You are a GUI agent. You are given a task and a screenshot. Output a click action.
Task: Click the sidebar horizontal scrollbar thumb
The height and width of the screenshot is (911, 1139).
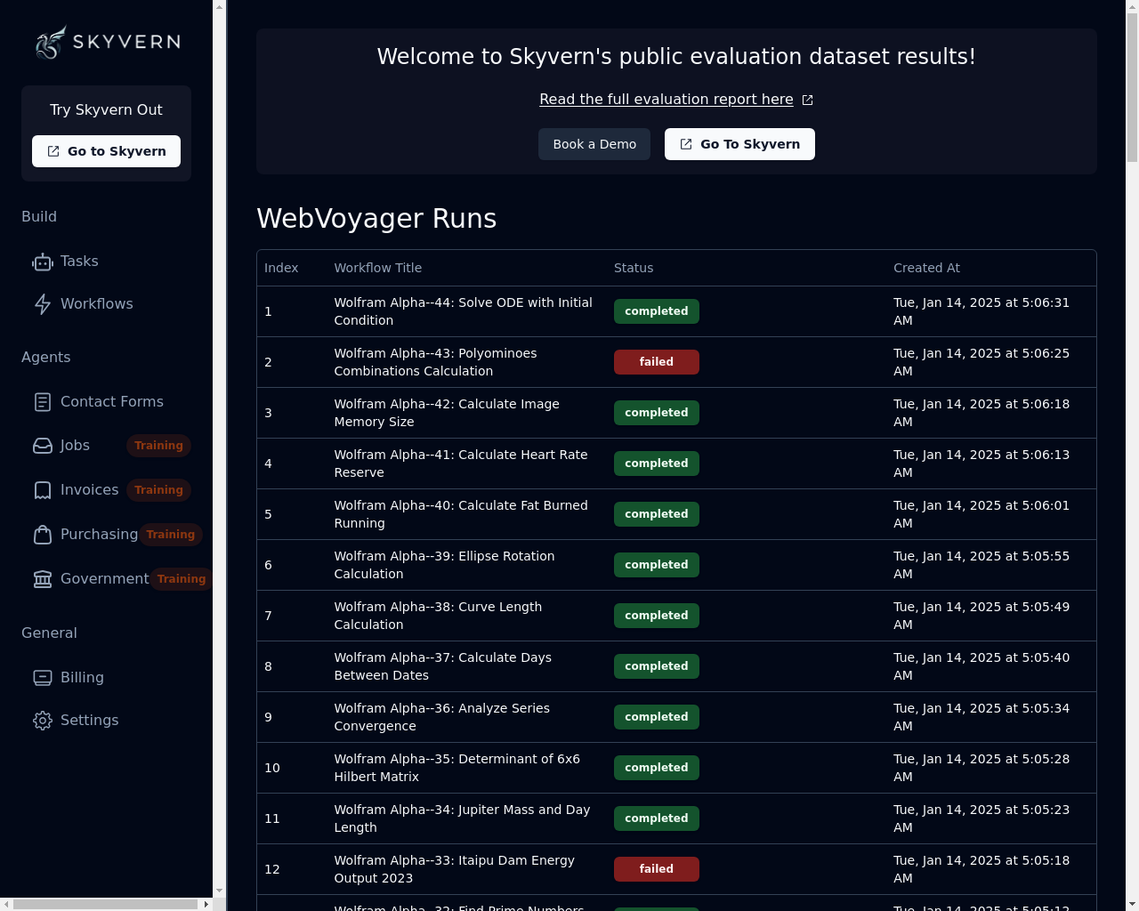[106, 904]
